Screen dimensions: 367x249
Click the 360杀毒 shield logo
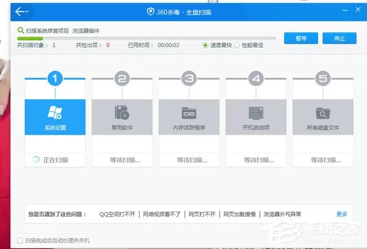coord(150,12)
